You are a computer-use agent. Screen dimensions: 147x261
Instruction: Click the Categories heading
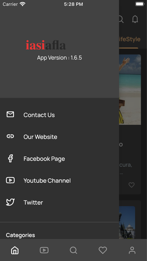click(21, 235)
